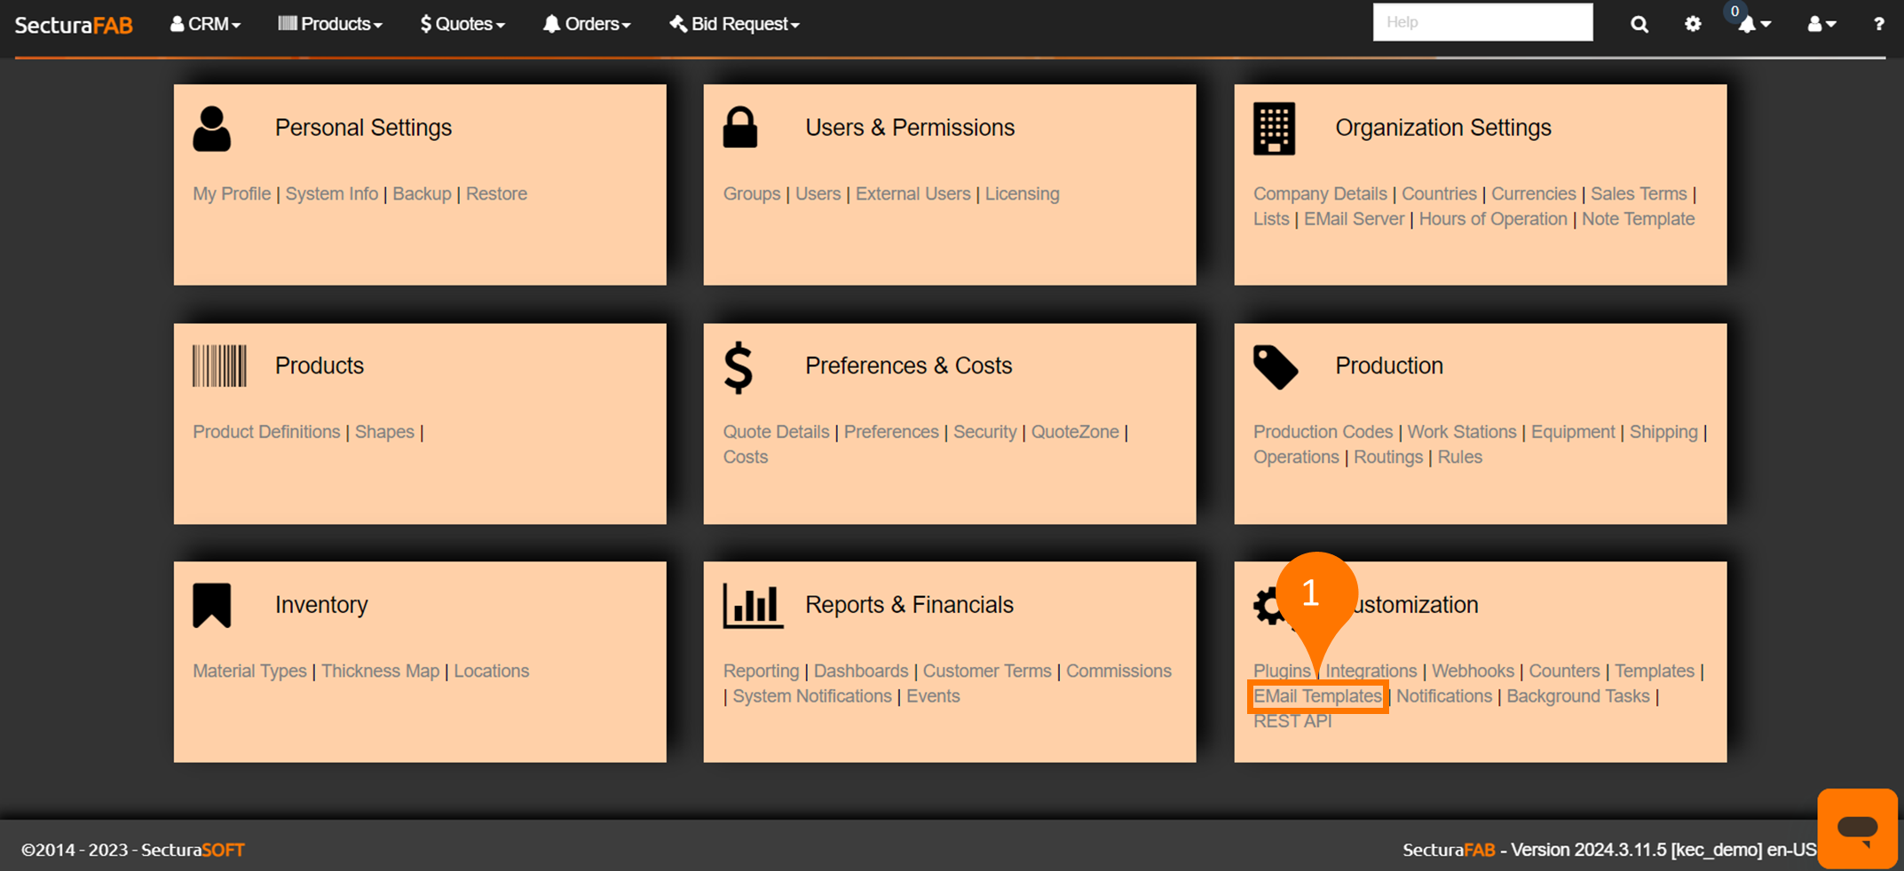The image size is (1904, 871).
Task: Open settings via the gear icon
Action: point(1693,25)
